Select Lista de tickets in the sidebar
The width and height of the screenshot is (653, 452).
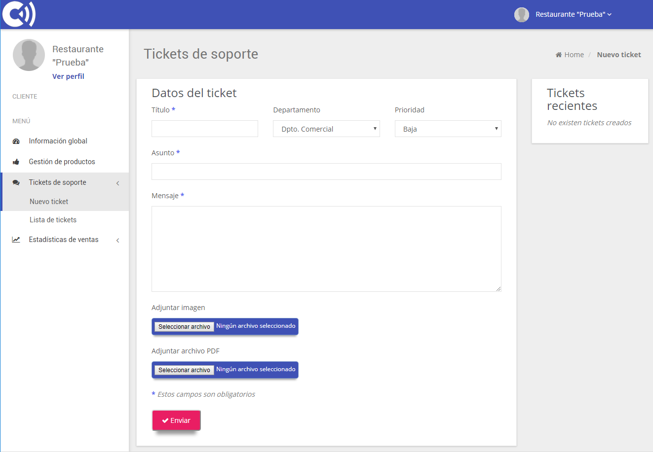pyautogui.click(x=53, y=219)
